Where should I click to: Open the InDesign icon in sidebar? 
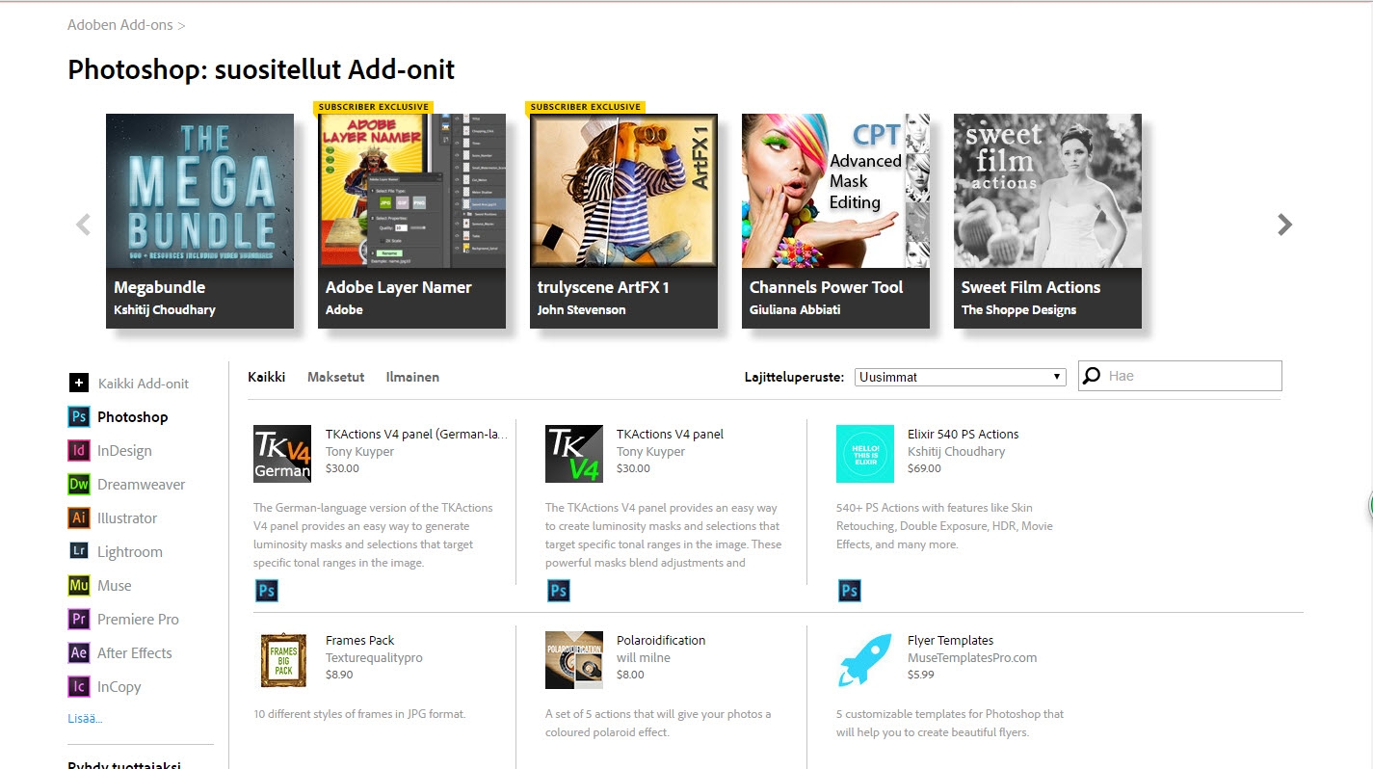78,451
